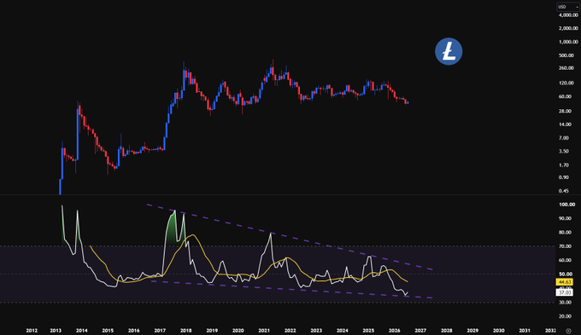Click the 2012 label on time axis
Viewport: 581px width, 335px height.
point(32,331)
